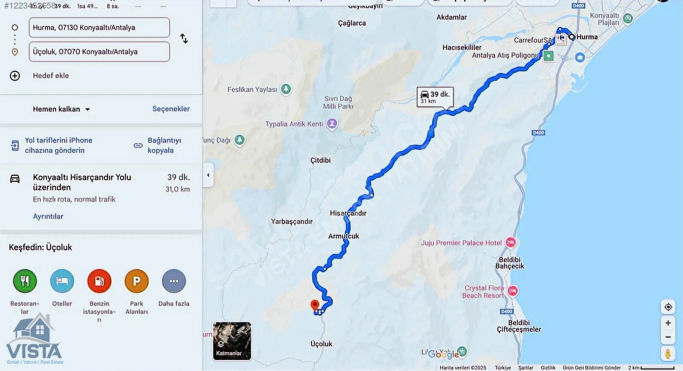Show Benzin istasyonları fuel icon
Screen dimensions: 683x371
coord(99,281)
